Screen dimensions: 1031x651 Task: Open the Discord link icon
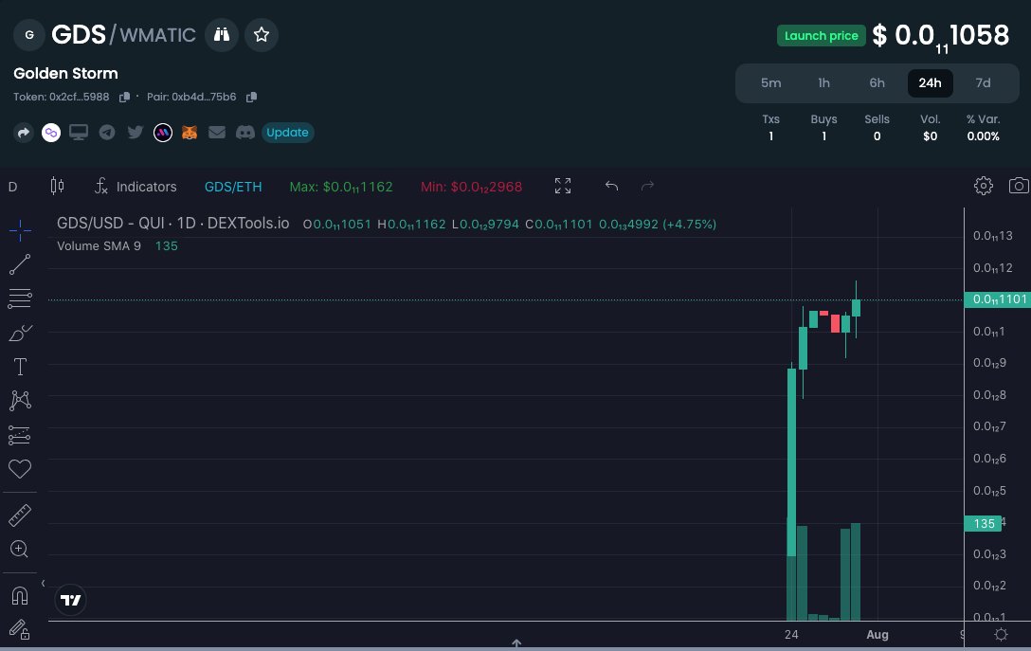(x=245, y=133)
